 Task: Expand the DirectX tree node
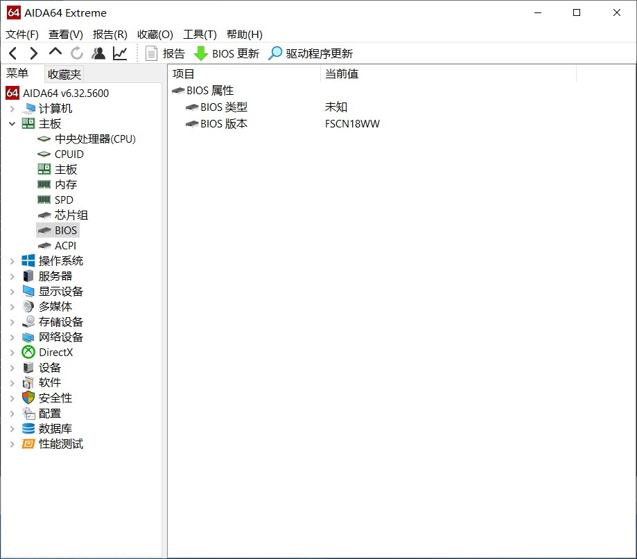(12, 353)
